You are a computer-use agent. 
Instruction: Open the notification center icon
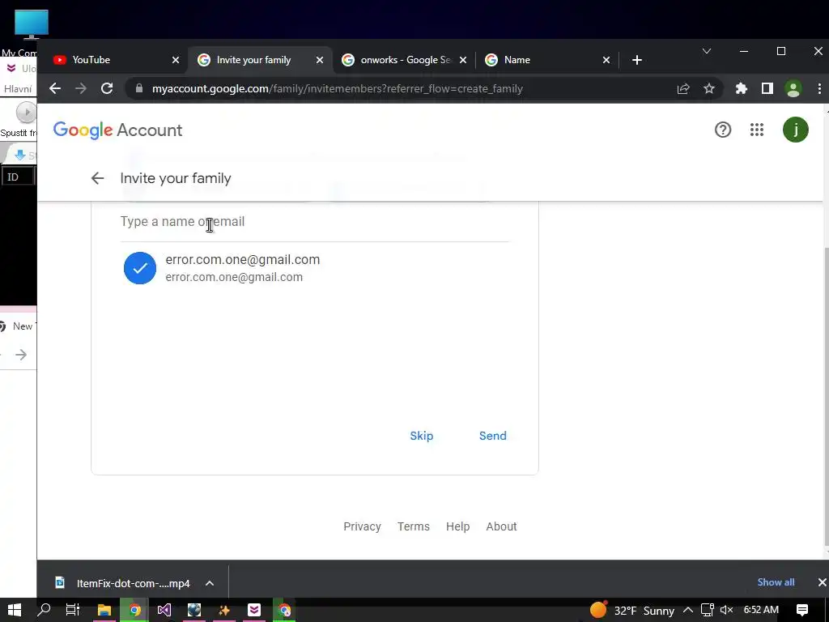tap(802, 611)
